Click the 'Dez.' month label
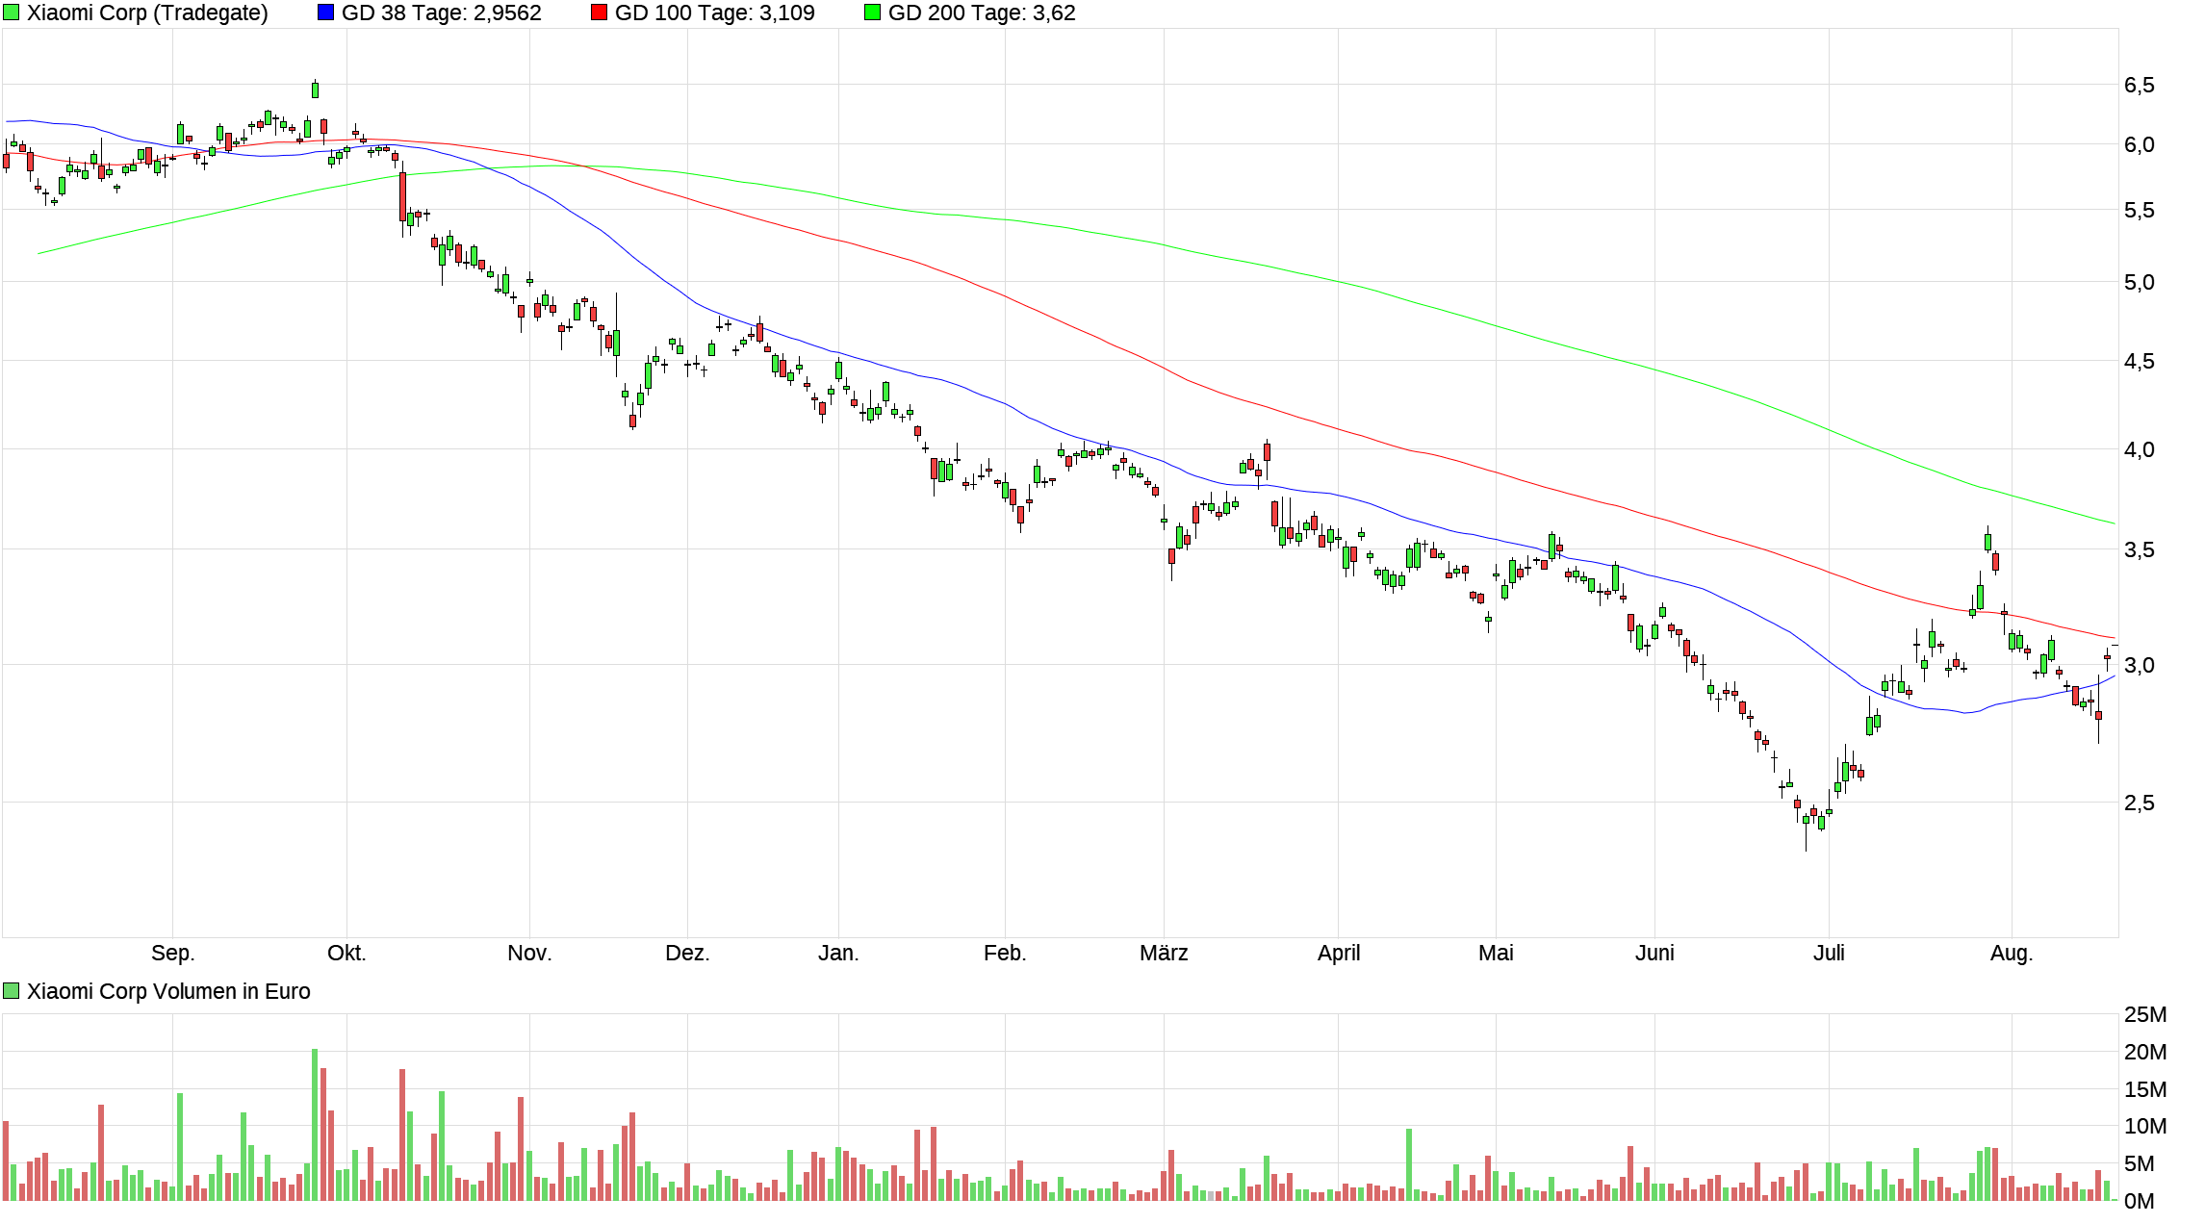 click(x=687, y=953)
